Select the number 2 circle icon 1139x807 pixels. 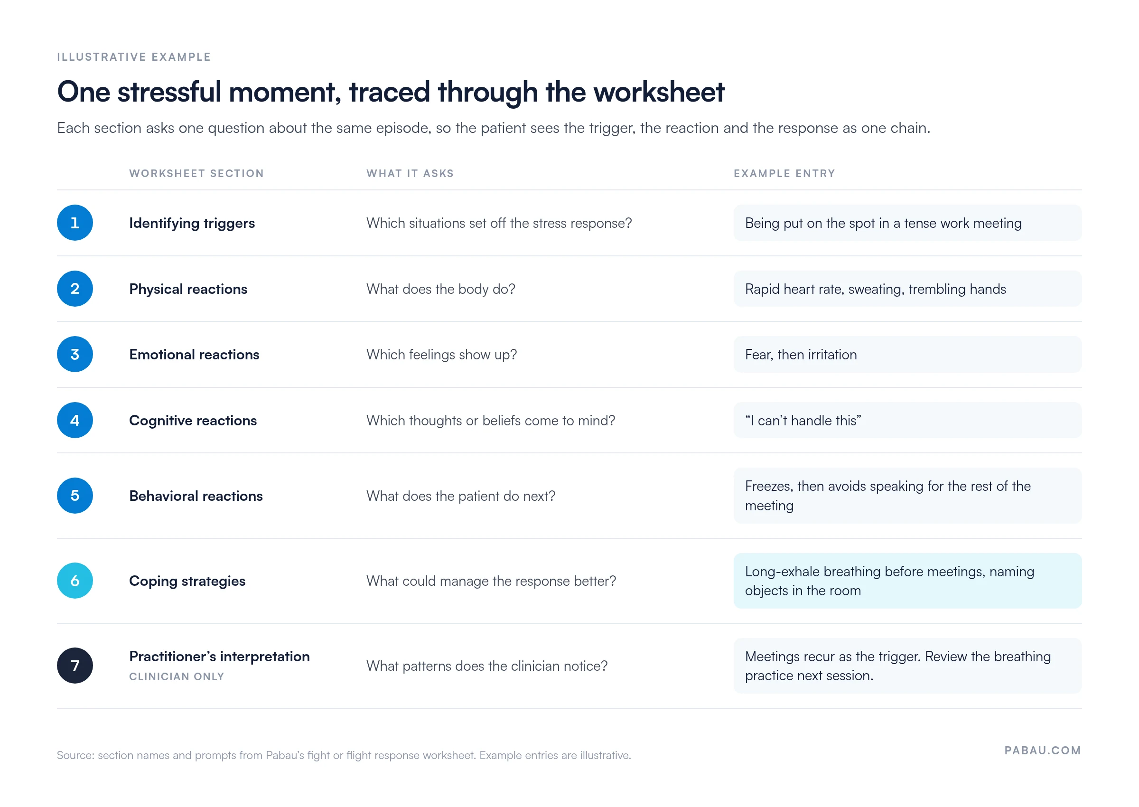(75, 289)
